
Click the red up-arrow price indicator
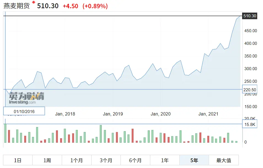pos(34,2)
